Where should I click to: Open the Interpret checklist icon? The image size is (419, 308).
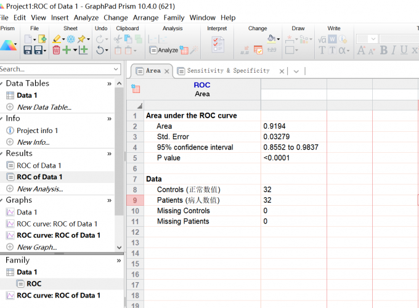(x=218, y=44)
